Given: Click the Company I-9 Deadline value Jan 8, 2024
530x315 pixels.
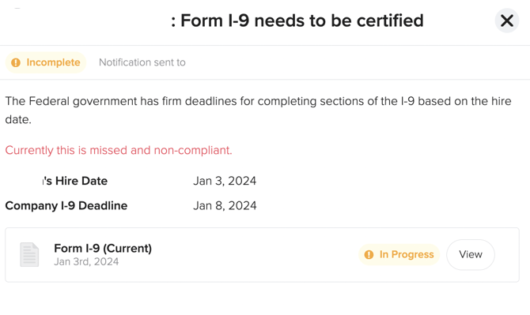Looking at the screenshot, I should pos(225,206).
